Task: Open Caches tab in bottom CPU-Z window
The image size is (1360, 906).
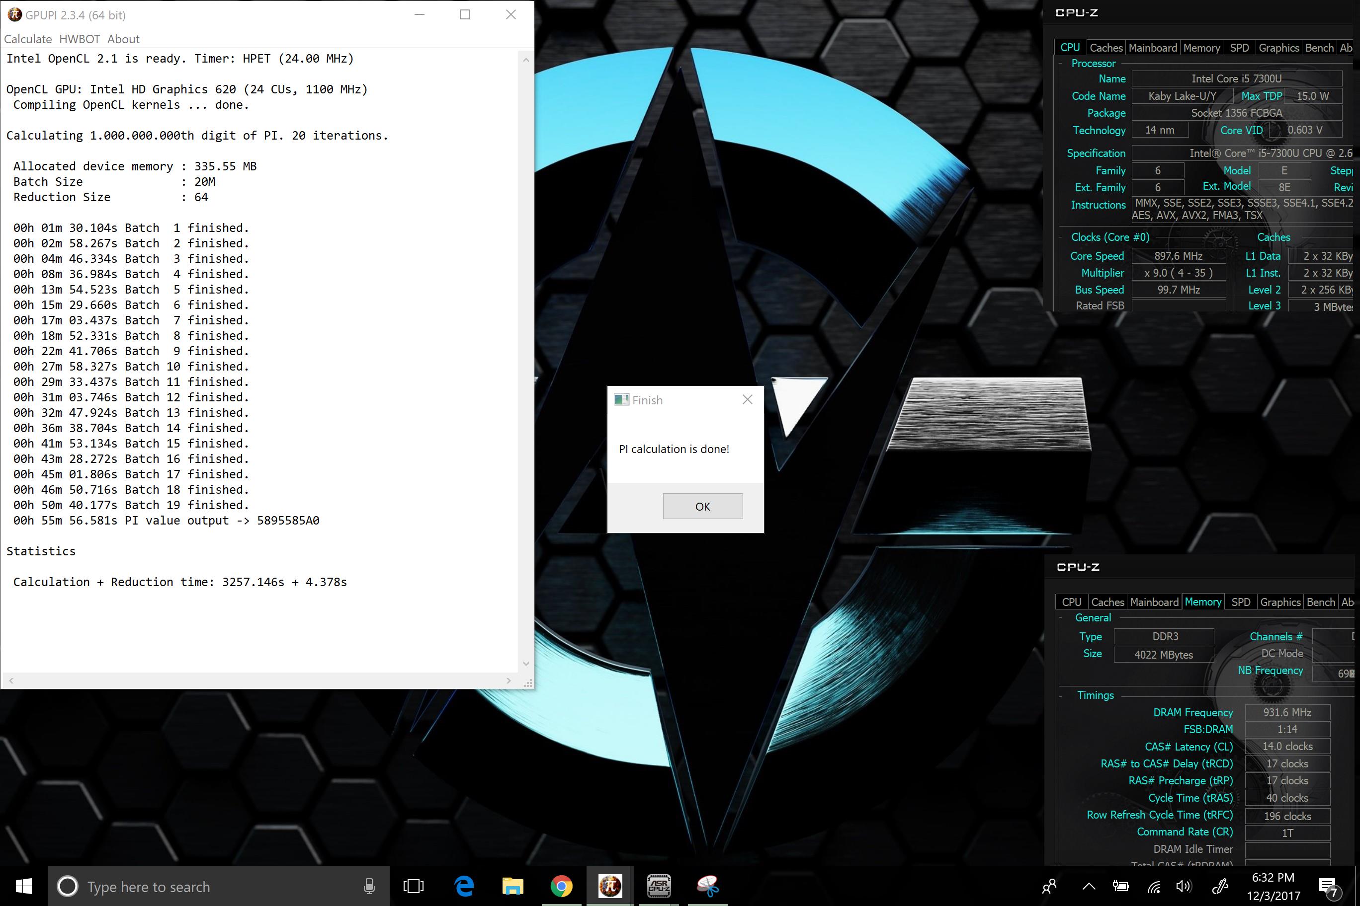Action: coord(1107,602)
